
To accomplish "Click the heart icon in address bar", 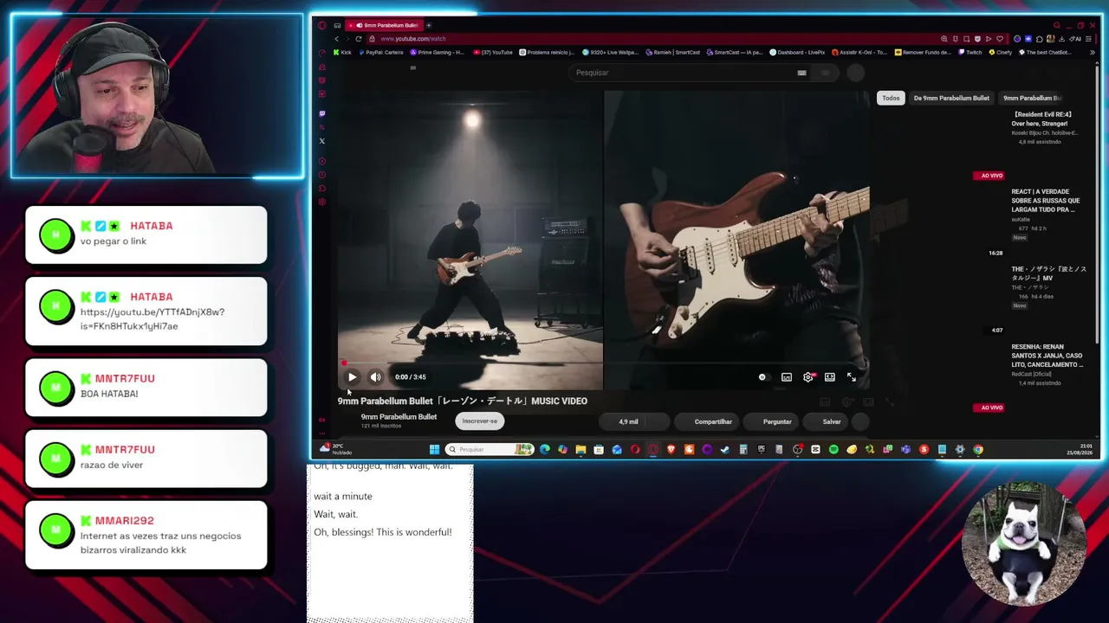I will coord(1000,39).
